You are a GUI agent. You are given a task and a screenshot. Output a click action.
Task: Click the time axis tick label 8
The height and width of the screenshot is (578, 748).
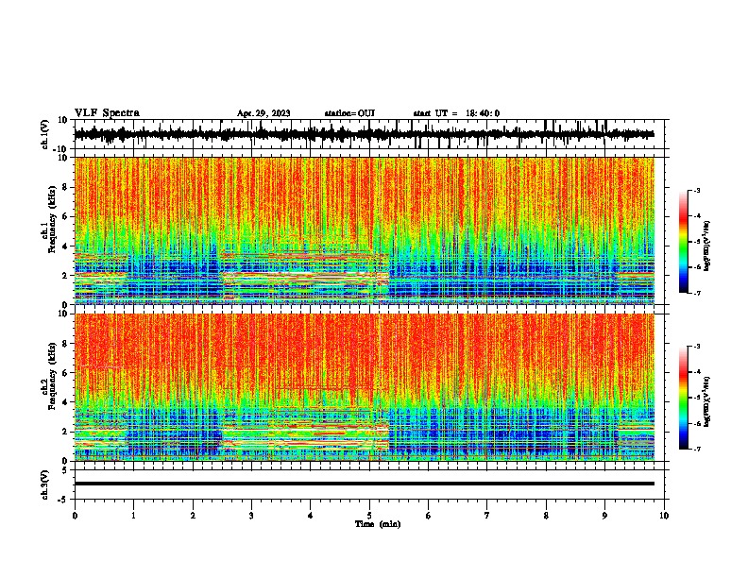[x=546, y=516]
